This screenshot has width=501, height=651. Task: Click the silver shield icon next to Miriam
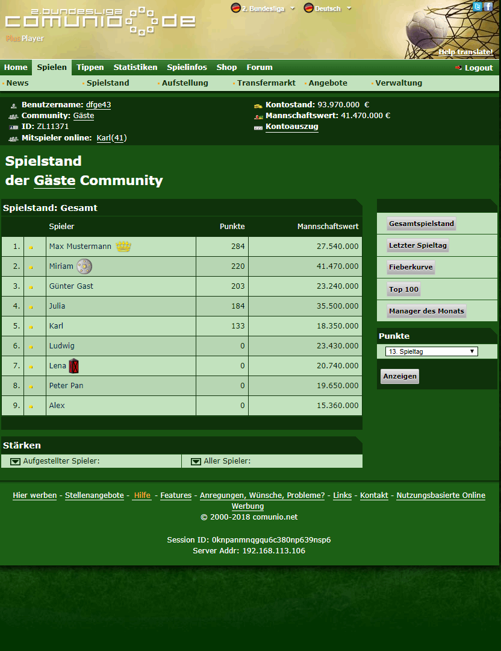point(85,266)
